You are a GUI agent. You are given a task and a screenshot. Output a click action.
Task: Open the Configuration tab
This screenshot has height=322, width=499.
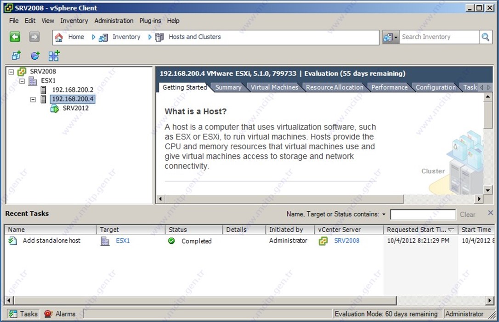[x=436, y=87]
